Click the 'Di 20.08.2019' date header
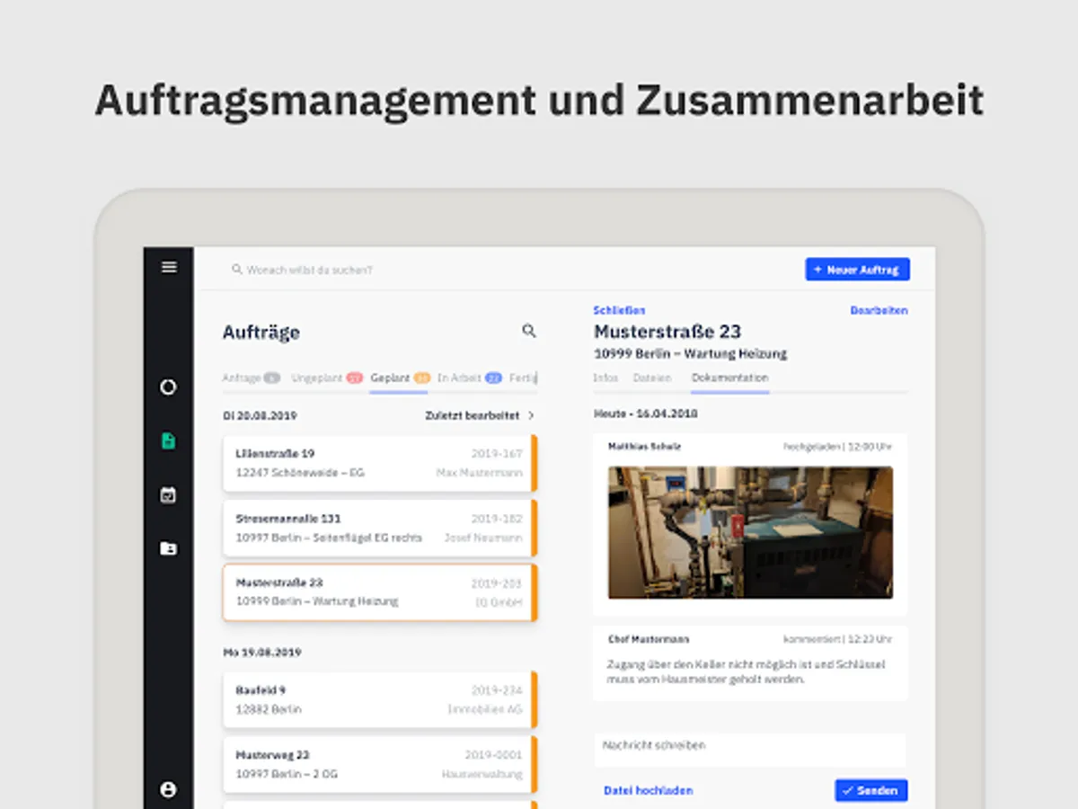The width and height of the screenshot is (1078, 809). click(261, 416)
